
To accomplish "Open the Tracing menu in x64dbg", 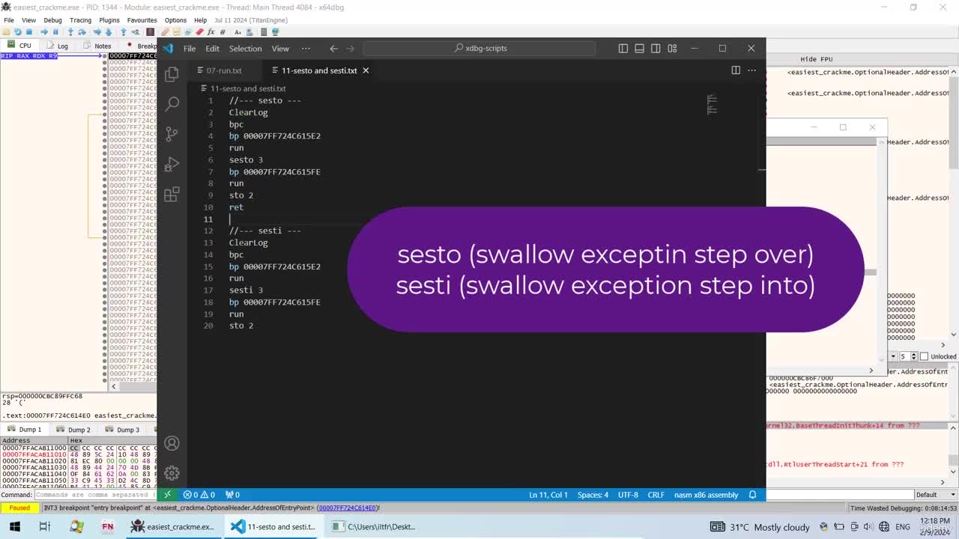I will 80,20.
